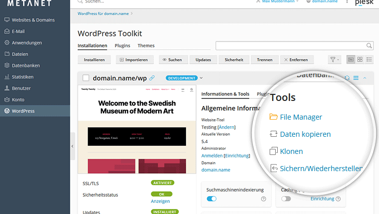Open the Informationen & Tools tab
This screenshot has height=214, width=379.
[x=225, y=94]
